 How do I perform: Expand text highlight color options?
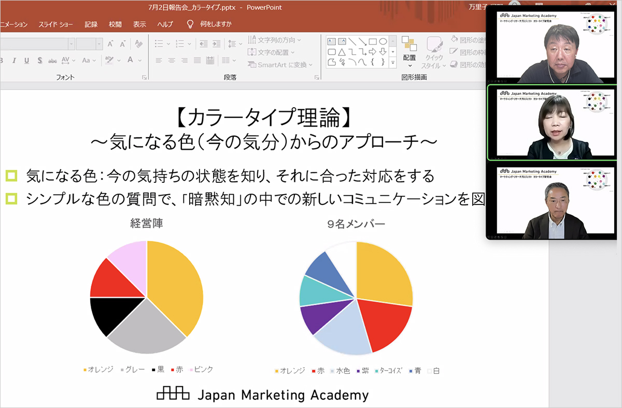[119, 61]
